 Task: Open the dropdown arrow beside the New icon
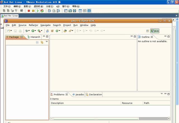[x=11, y=31]
